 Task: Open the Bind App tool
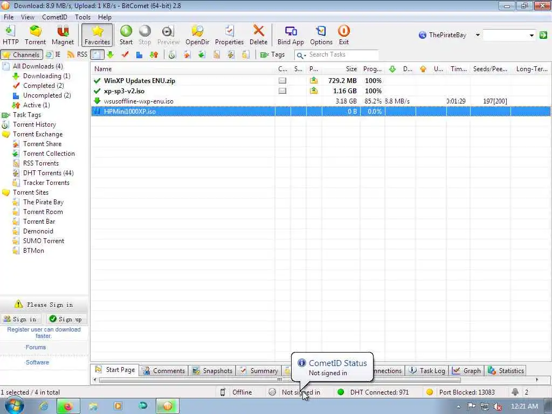291,35
